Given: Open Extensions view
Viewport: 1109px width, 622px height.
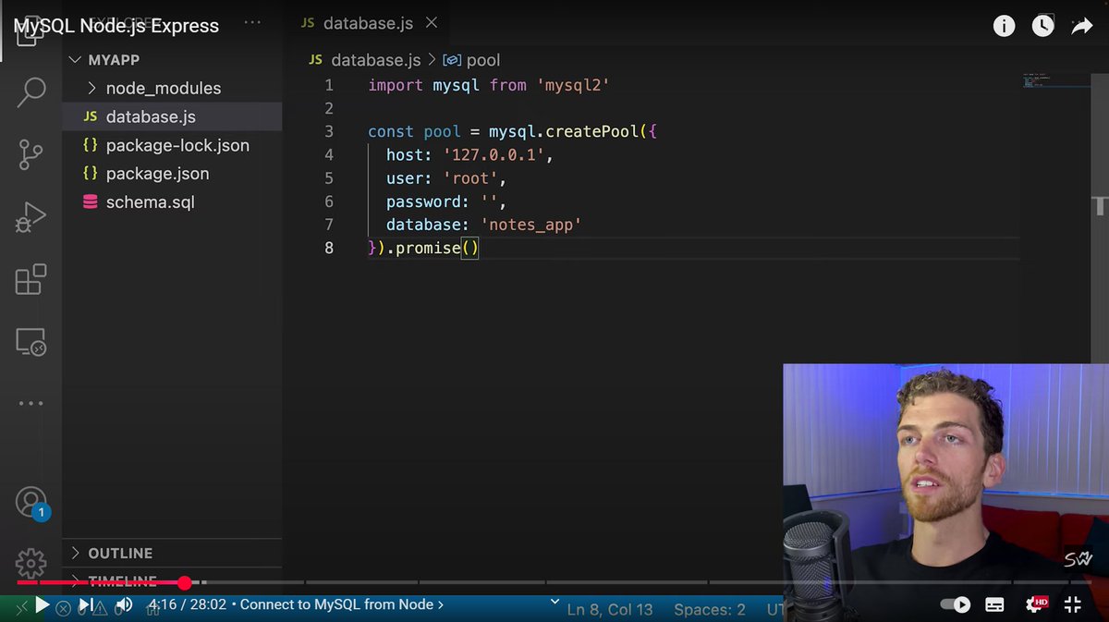Looking at the screenshot, I should click(31, 279).
